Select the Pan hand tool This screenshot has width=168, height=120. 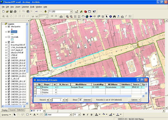point(83,16)
